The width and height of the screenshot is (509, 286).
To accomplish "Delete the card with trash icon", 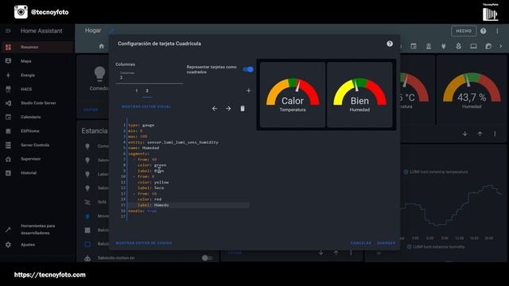I will [243, 108].
